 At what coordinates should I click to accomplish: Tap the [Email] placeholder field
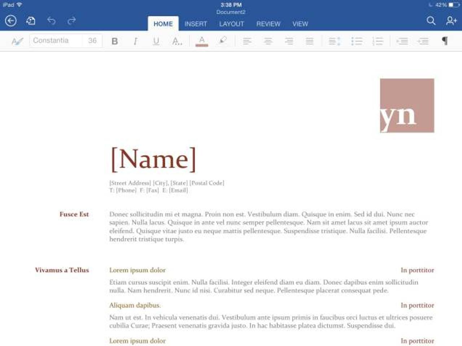178,190
